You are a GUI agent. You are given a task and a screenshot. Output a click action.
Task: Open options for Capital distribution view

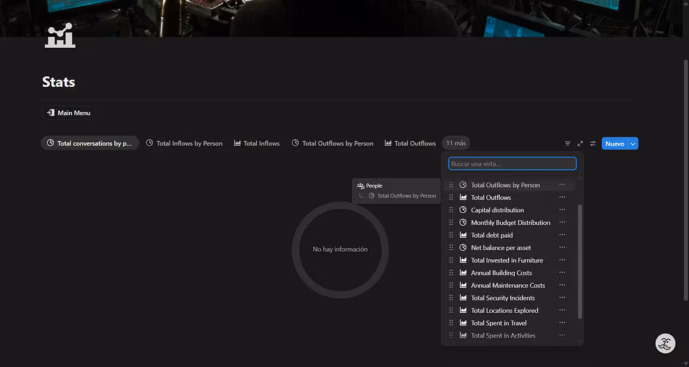pyautogui.click(x=562, y=210)
